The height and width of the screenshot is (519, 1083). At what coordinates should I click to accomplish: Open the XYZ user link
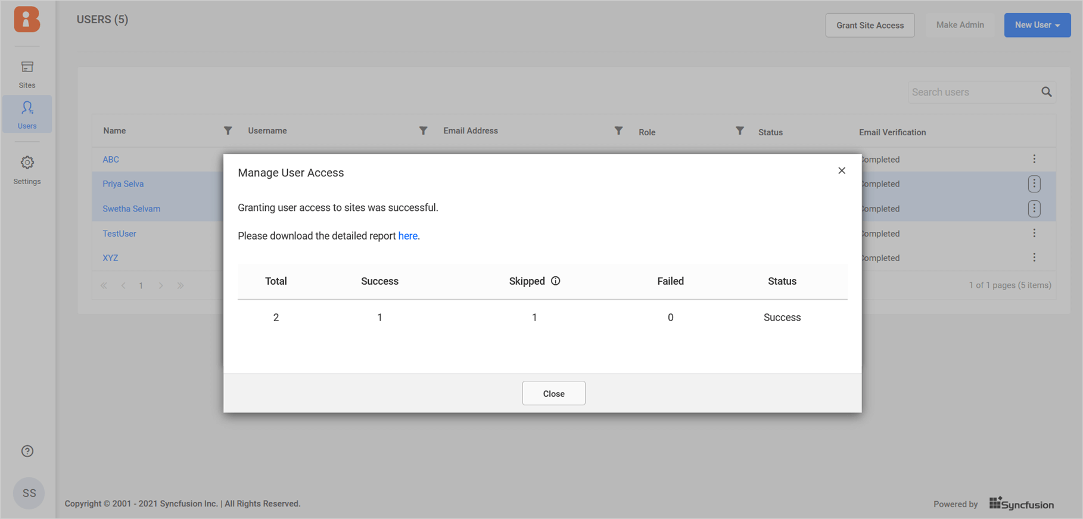pos(110,258)
